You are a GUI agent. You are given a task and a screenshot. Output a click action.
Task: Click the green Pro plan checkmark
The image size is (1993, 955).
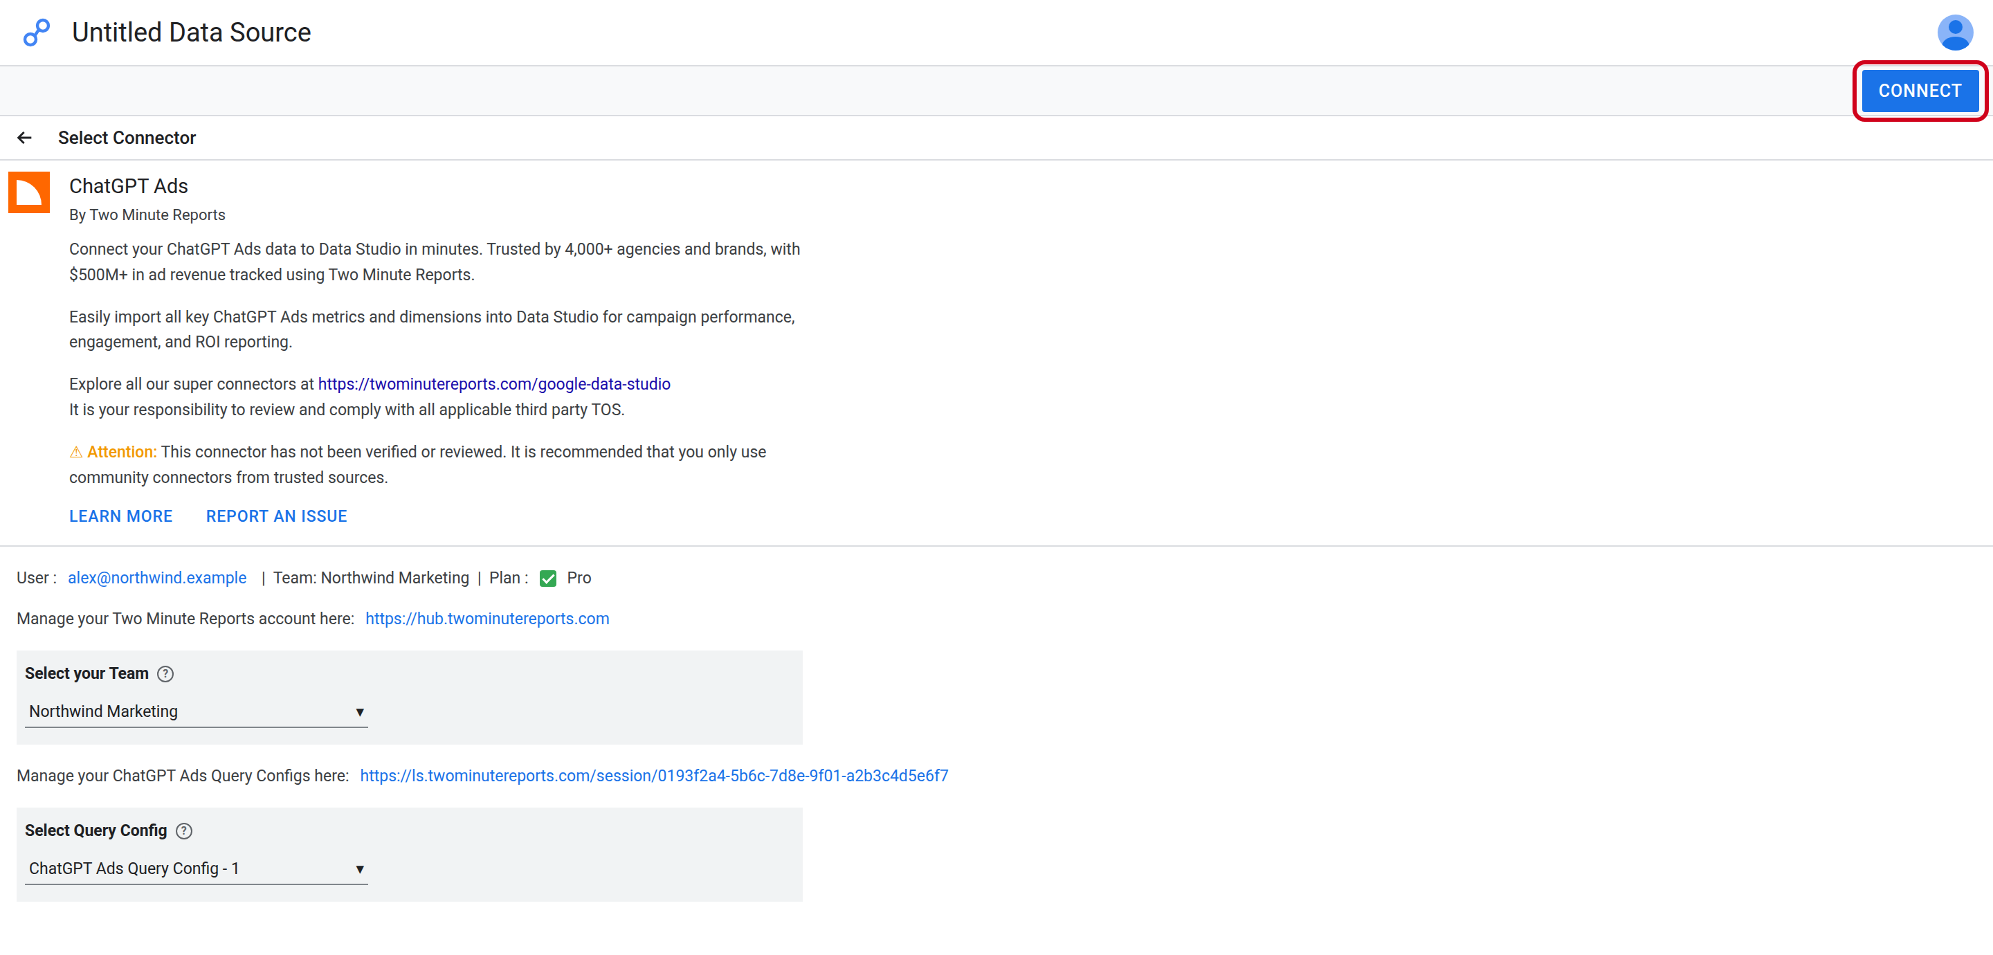(x=548, y=579)
